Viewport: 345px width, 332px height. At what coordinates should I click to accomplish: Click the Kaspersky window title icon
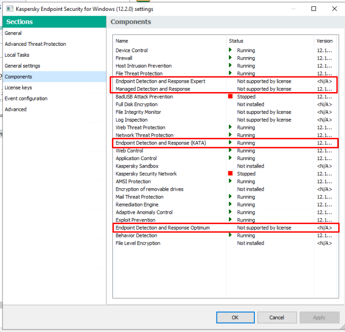pos(10,9)
